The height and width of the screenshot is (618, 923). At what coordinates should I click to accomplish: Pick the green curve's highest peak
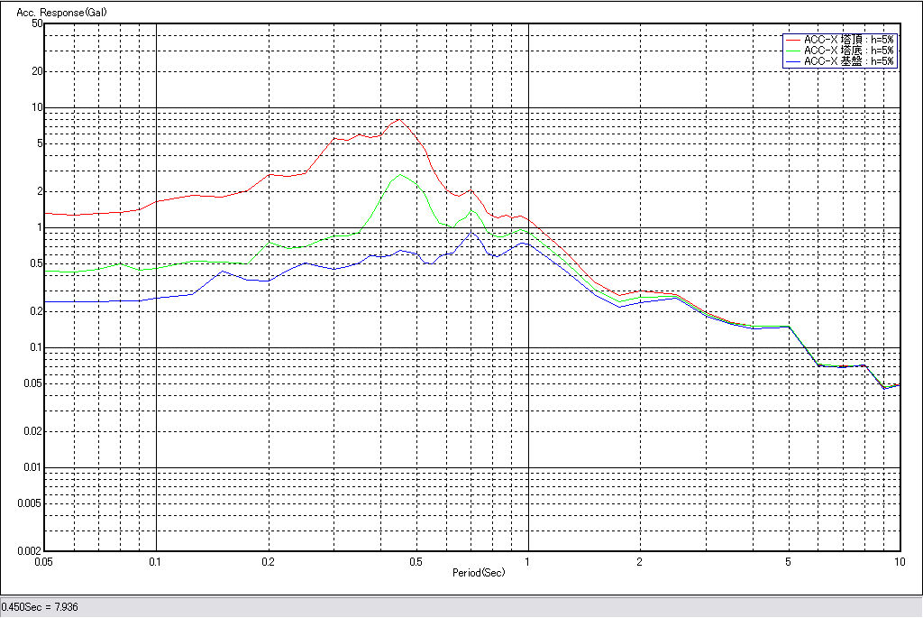click(401, 175)
